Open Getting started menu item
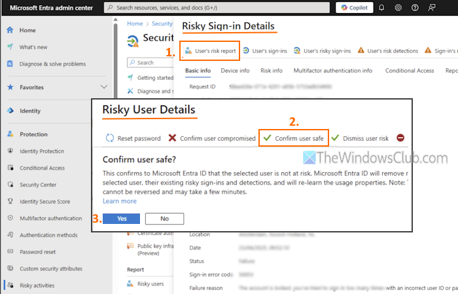This screenshot has width=458, height=294. [x=155, y=78]
